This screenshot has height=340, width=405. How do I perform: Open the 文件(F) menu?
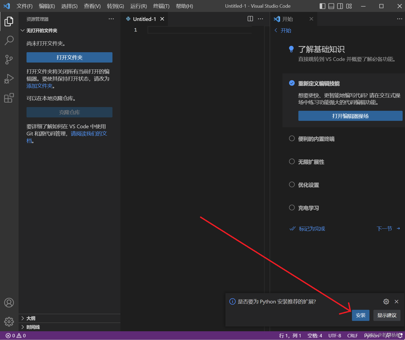(24, 6)
